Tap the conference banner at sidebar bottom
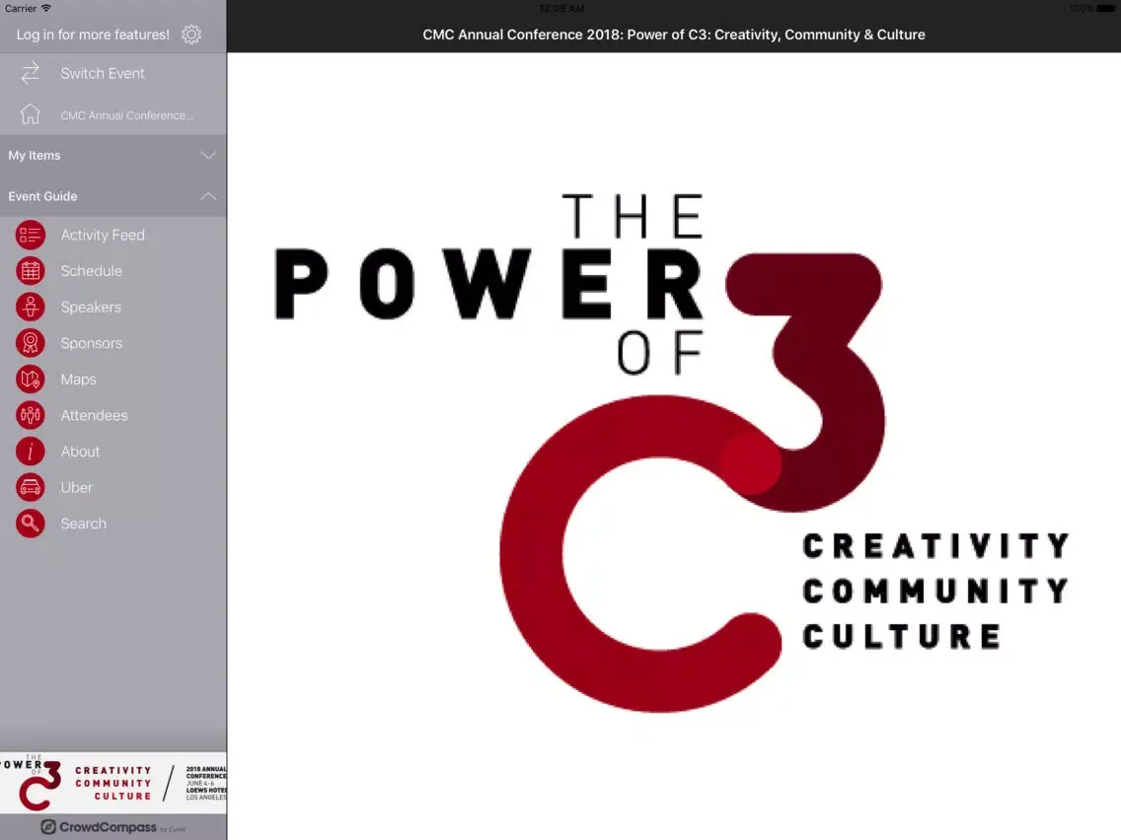This screenshot has height=840, width=1121. tap(112, 782)
